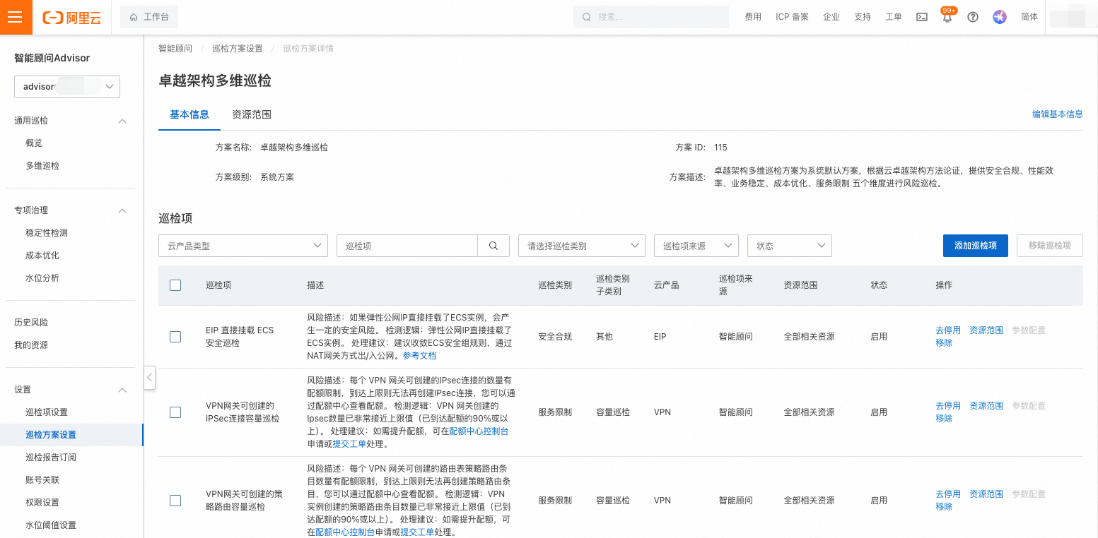Click the Alibaba Cloud logo
1098x538 pixels.
pyautogui.click(x=72, y=18)
